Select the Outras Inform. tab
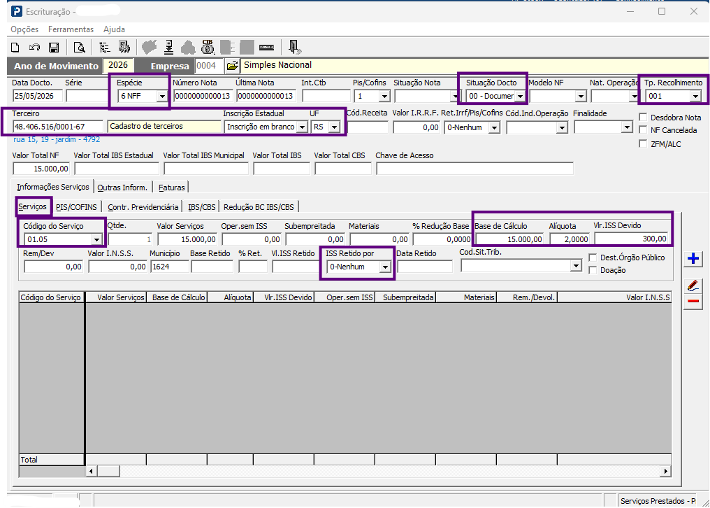Image resolution: width=710 pixels, height=508 pixels. point(123,188)
